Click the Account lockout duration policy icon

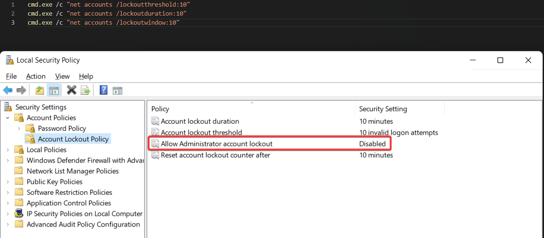pyautogui.click(x=155, y=121)
